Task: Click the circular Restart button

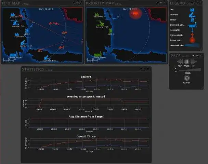Action: click(x=187, y=78)
